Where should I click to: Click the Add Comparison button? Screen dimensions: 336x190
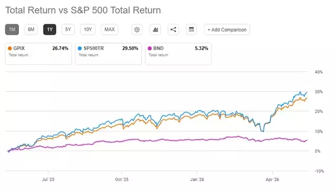[227, 29]
